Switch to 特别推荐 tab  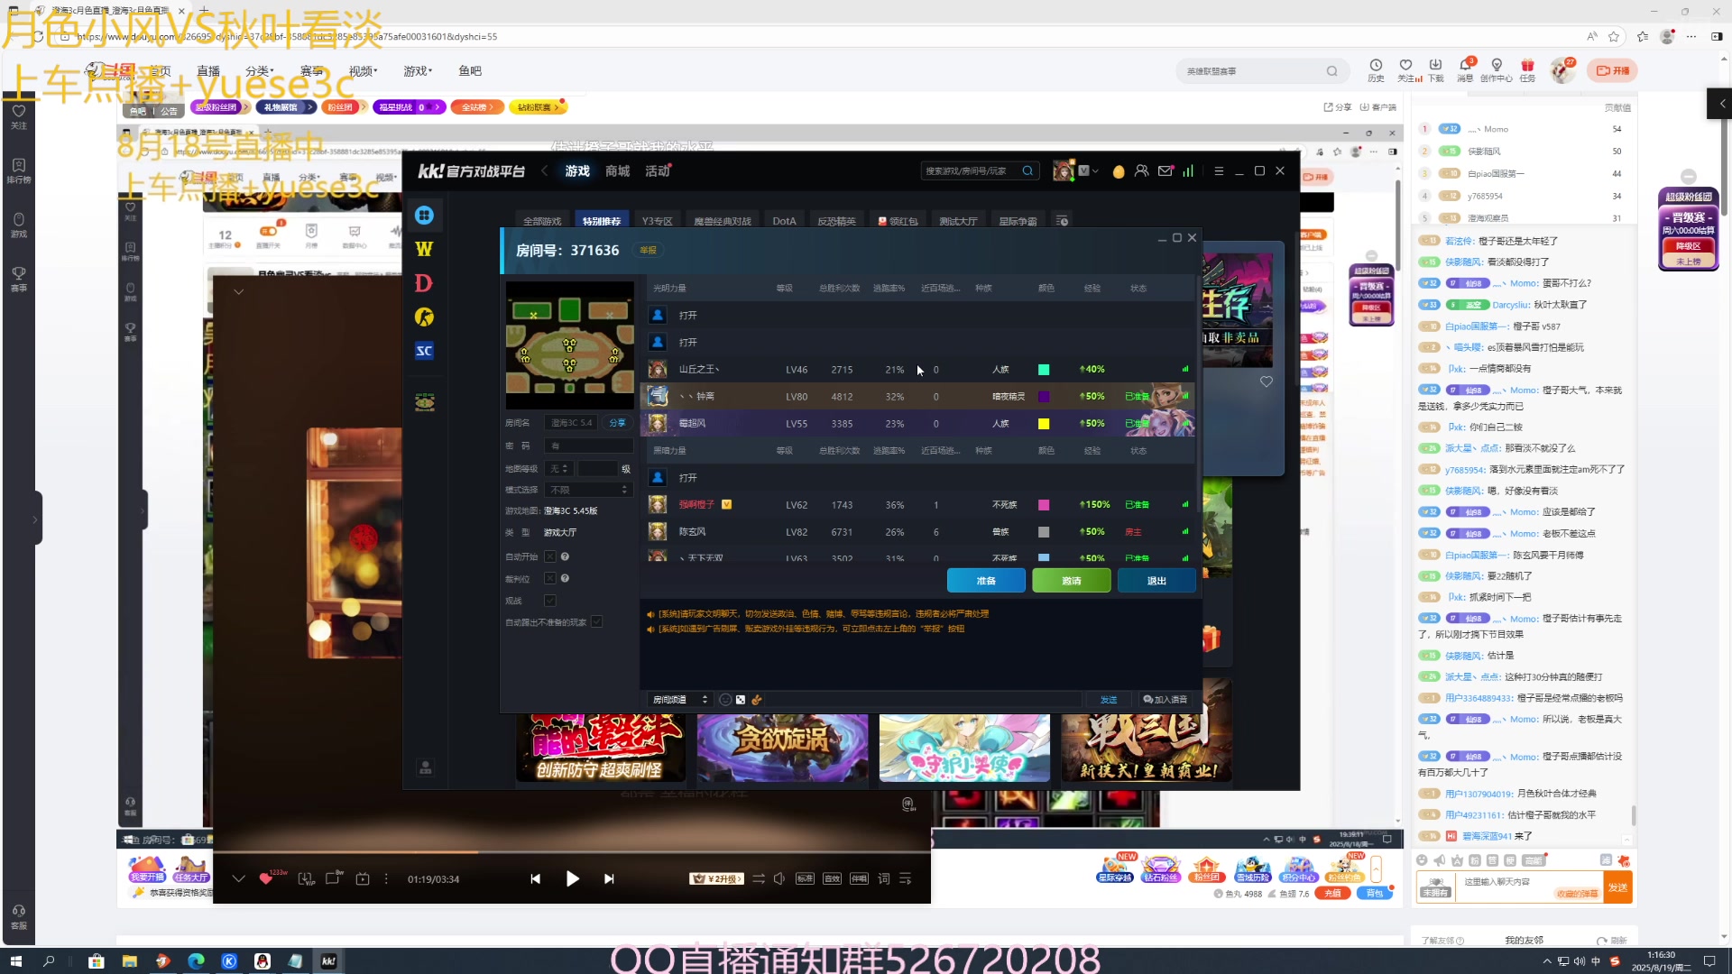click(601, 221)
